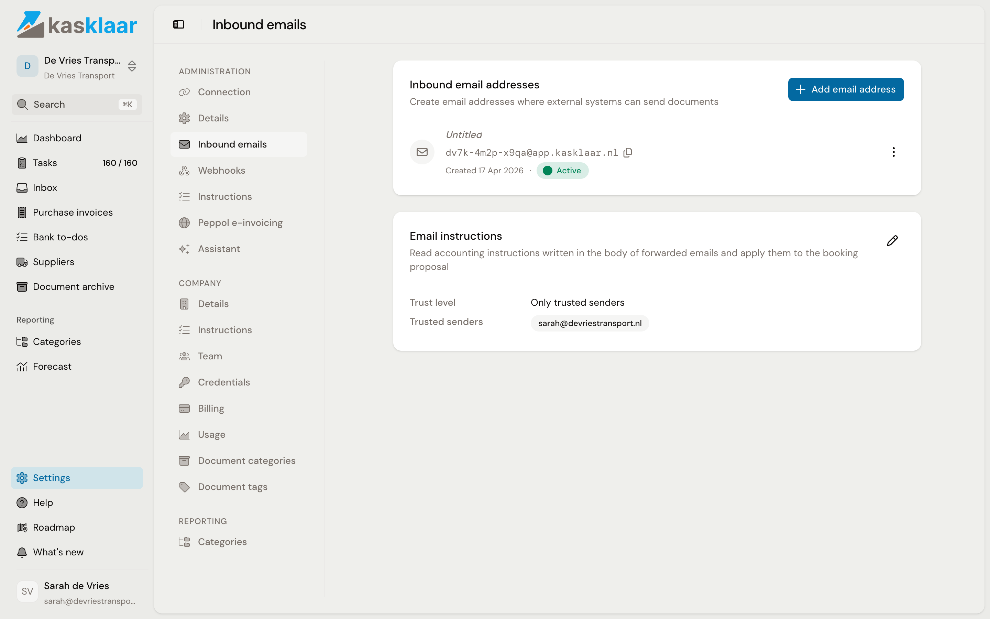Open Bank to-dos
Image resolution: width=990 pixels, height=619 pixels.
(77, 237)
